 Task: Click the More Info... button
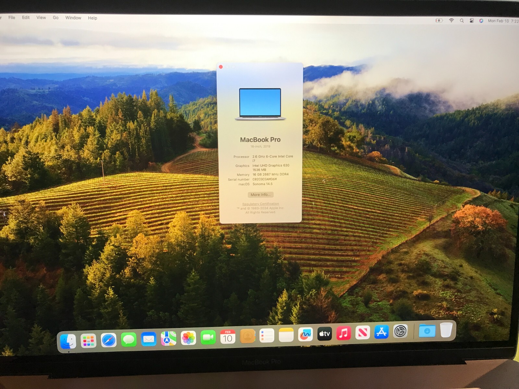pos(260,194)
